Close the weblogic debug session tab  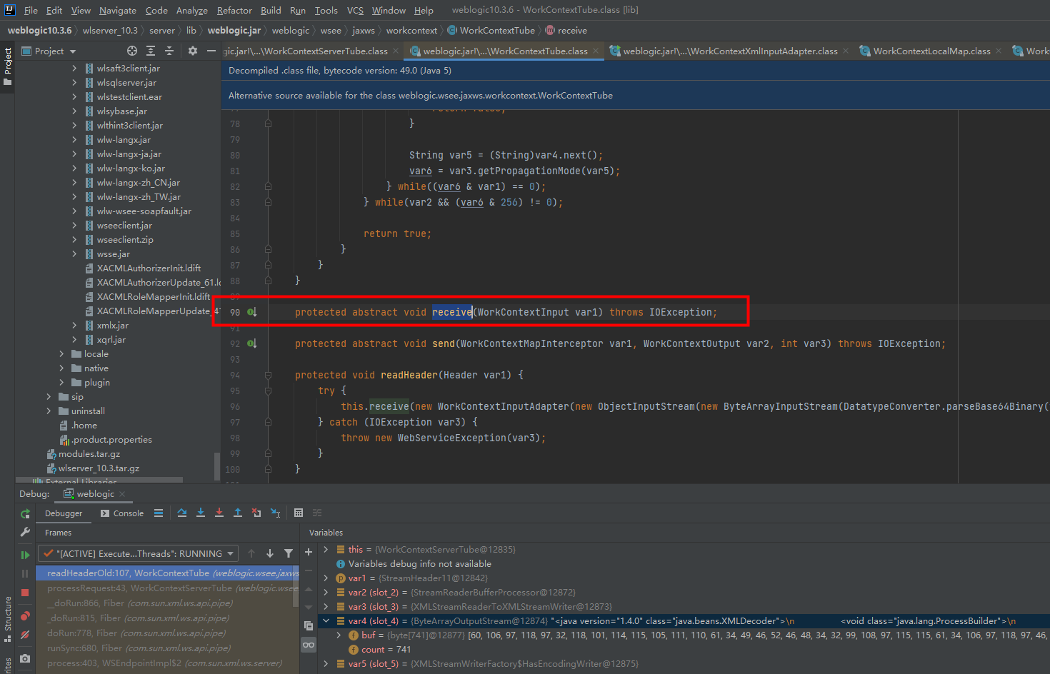point(122,494)
